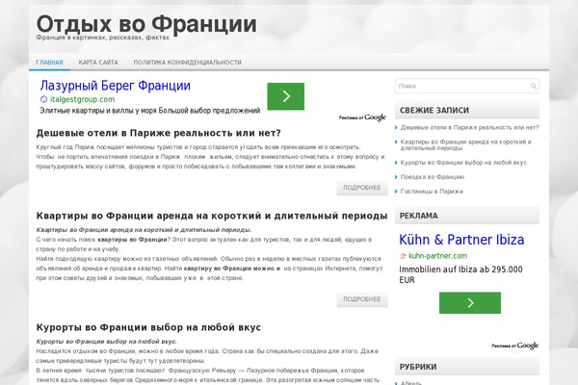Click the СВЕЖИЕ ЗАПИСИ sidebar heading
The height and width of the screenshot is (385, 578).
click(x=434, y=110)
